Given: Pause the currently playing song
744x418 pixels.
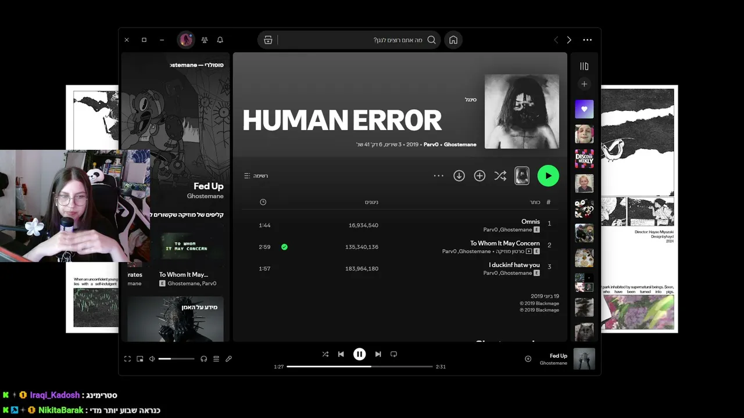Looking at the screenshot, I should click(359, 354).
